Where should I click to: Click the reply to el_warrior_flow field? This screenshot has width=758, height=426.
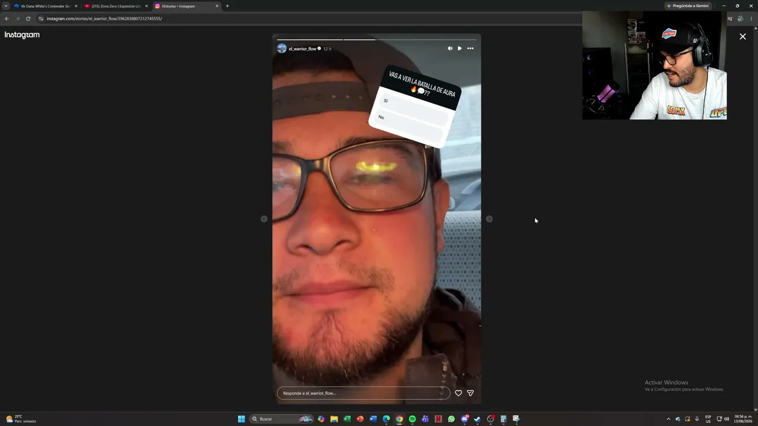[364, 393]
